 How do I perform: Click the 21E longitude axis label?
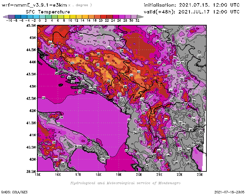coord(159,175)
